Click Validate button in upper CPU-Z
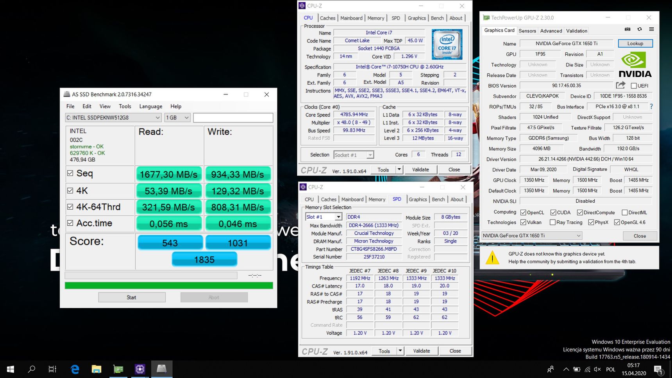Viewport: 672px width, 378px height. (x=420, y=169)
